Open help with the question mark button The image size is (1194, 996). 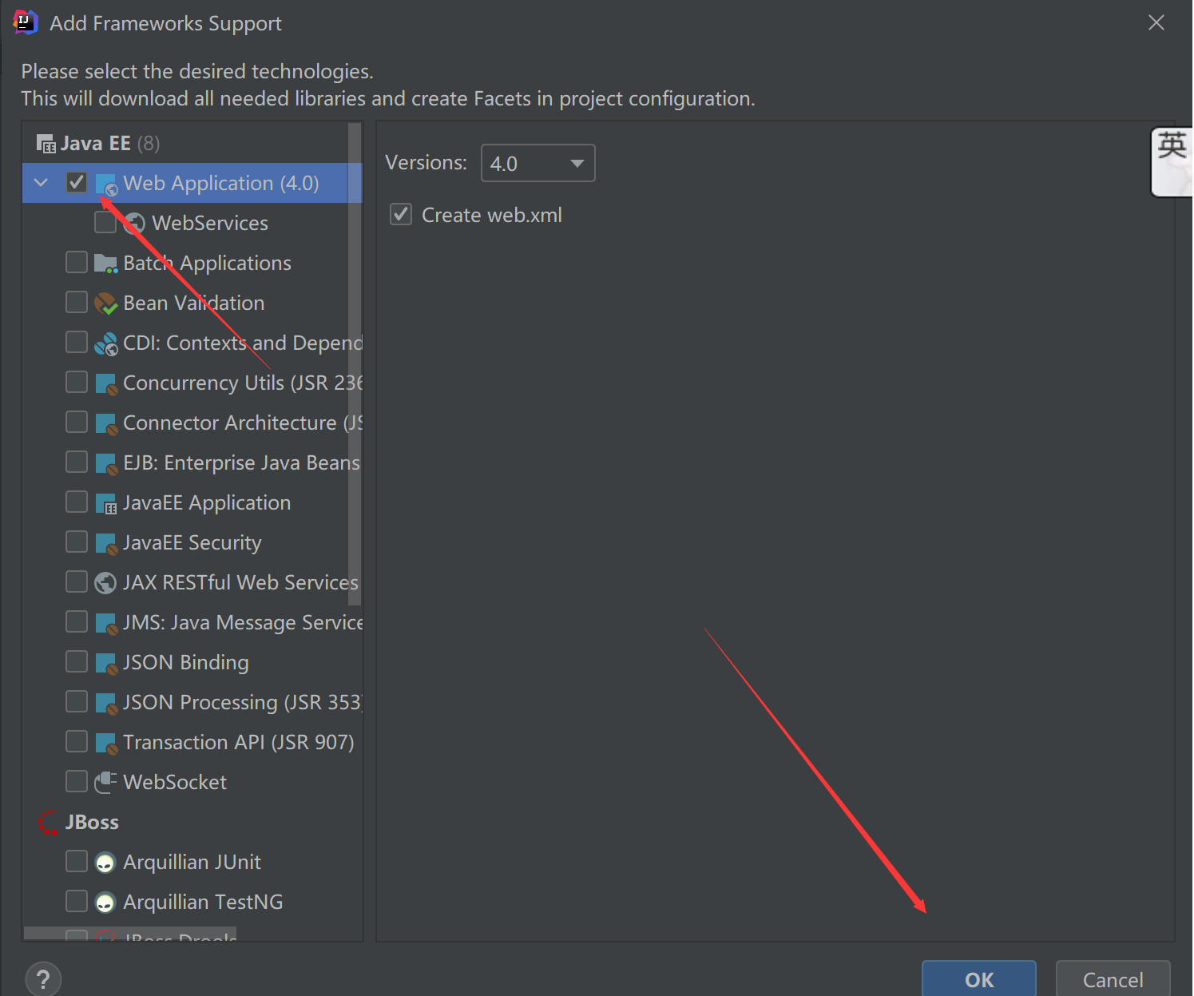pos(43,978)
